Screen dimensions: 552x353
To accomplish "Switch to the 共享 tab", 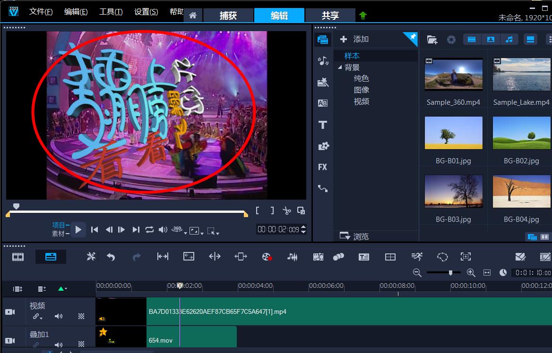I will click(x=330, y=15).
